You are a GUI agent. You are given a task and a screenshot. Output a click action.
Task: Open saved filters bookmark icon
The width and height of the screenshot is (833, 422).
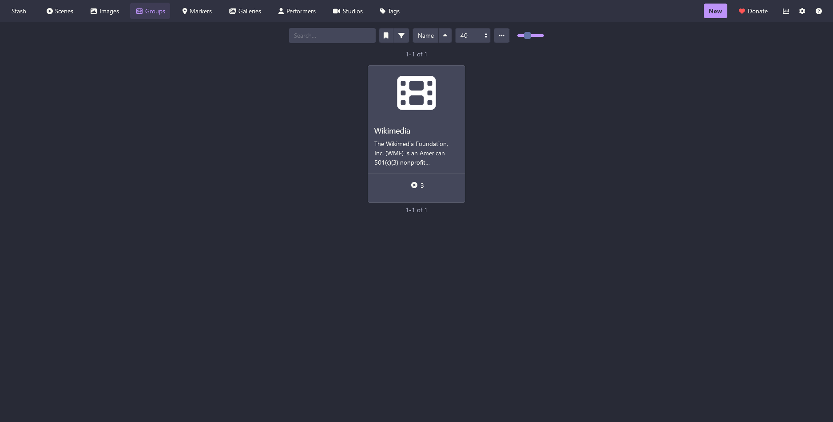386,35
